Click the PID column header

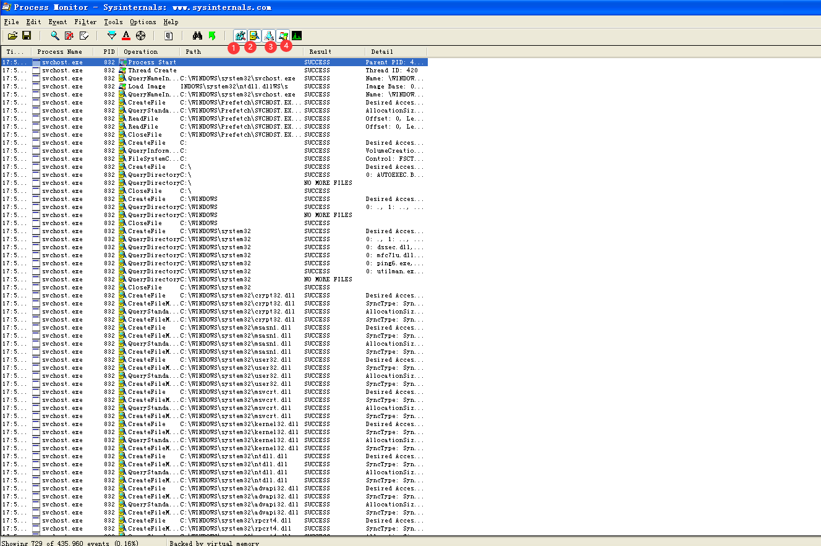106,52
